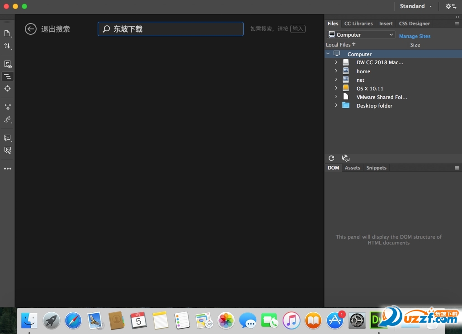Switch to the Insert tab
The image size is (462, 334).
tap(386, 24)
